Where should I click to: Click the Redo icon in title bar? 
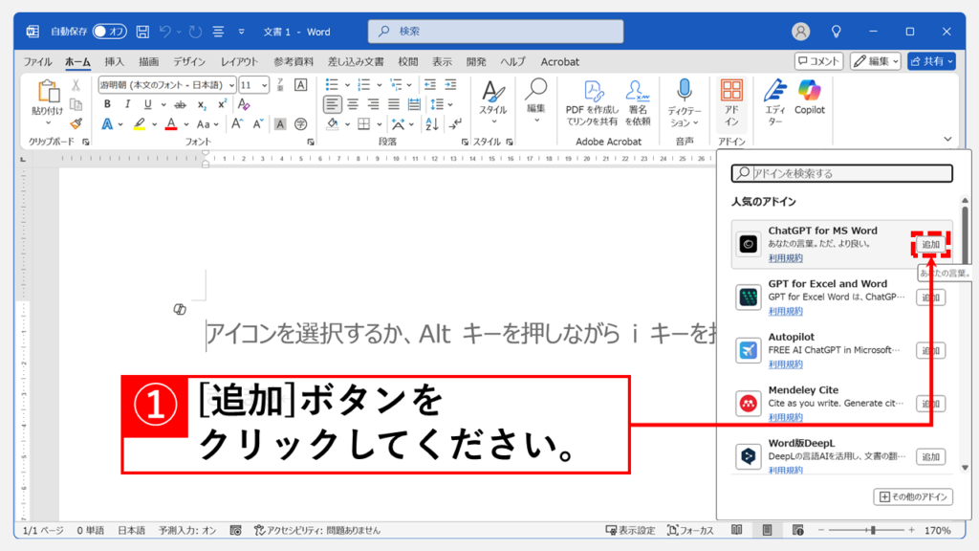point(195,32)
